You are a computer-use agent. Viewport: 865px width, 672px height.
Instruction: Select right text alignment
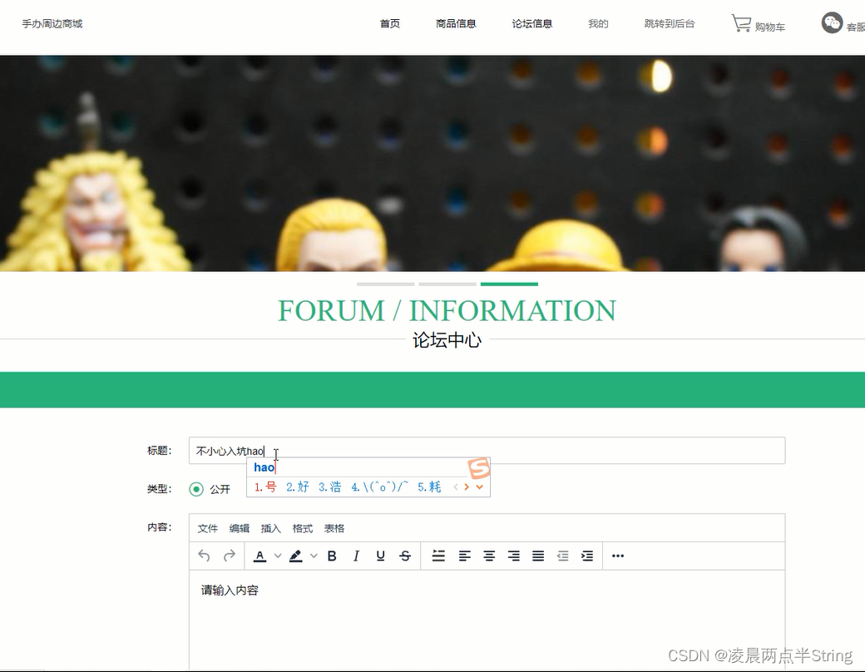[x=512, y=556]
